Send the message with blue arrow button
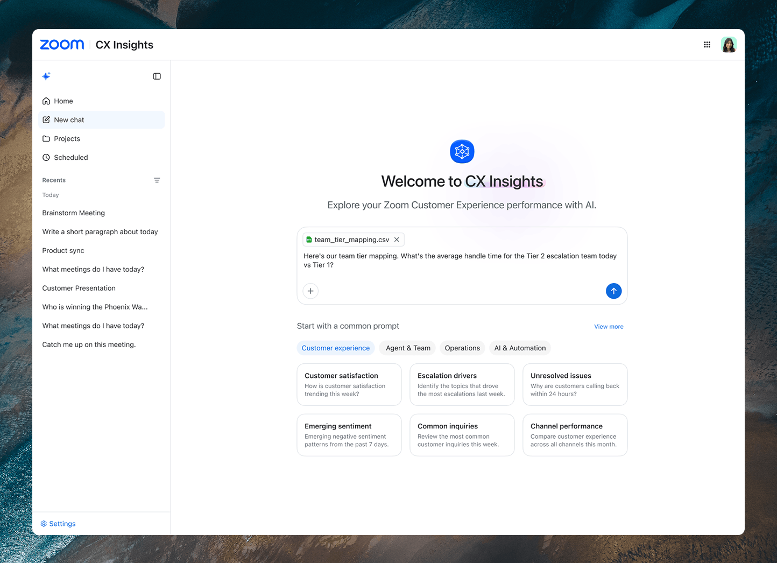This screenshot has width=777, height=563. point(613,291)
